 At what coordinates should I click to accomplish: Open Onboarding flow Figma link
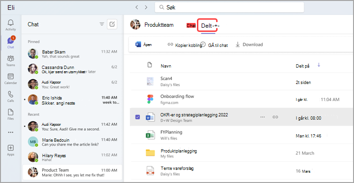[177, 97]
